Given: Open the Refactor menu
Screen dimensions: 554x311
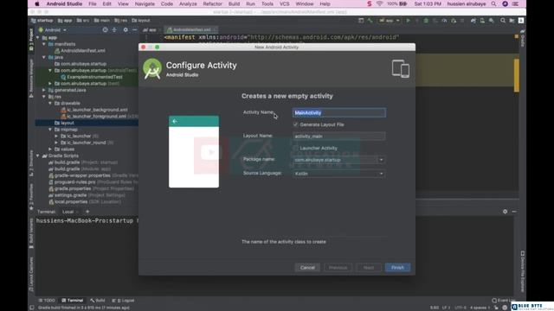Looking at the screenshot, I should point(212,3).
